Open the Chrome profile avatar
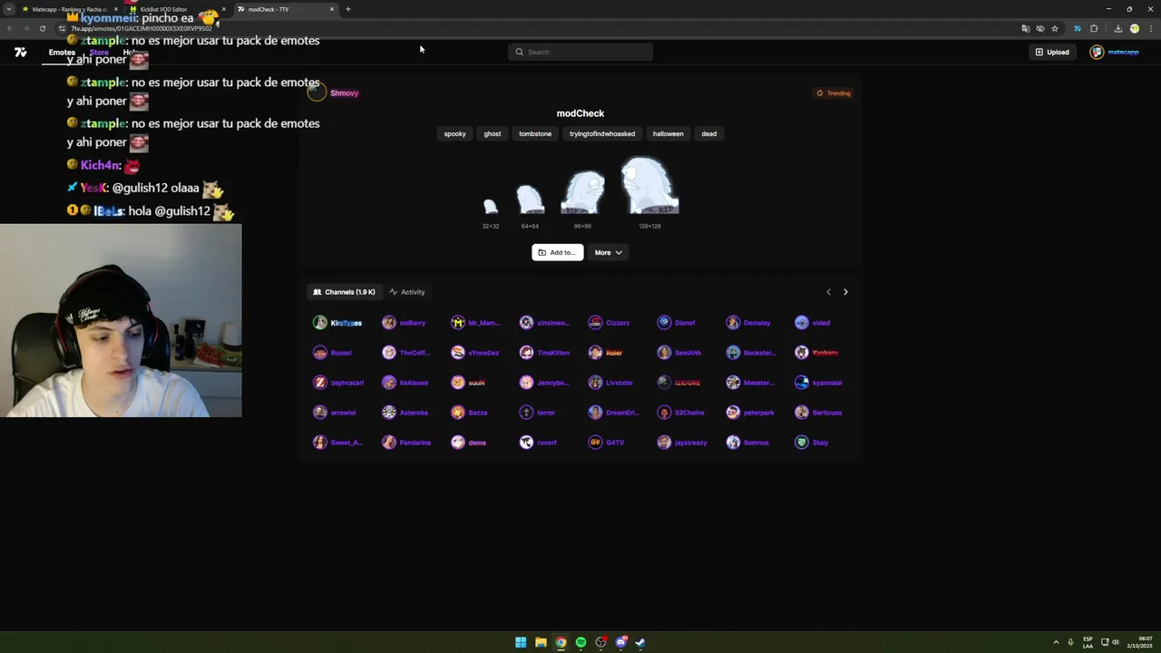The width and height of the screenshot is (1161, 653). (x=1134, y=28)
